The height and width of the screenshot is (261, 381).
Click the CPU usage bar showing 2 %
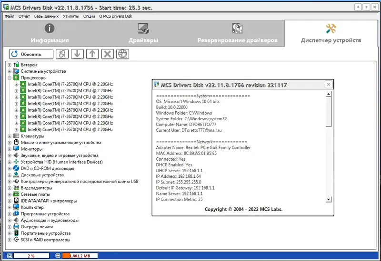[31, 256]
